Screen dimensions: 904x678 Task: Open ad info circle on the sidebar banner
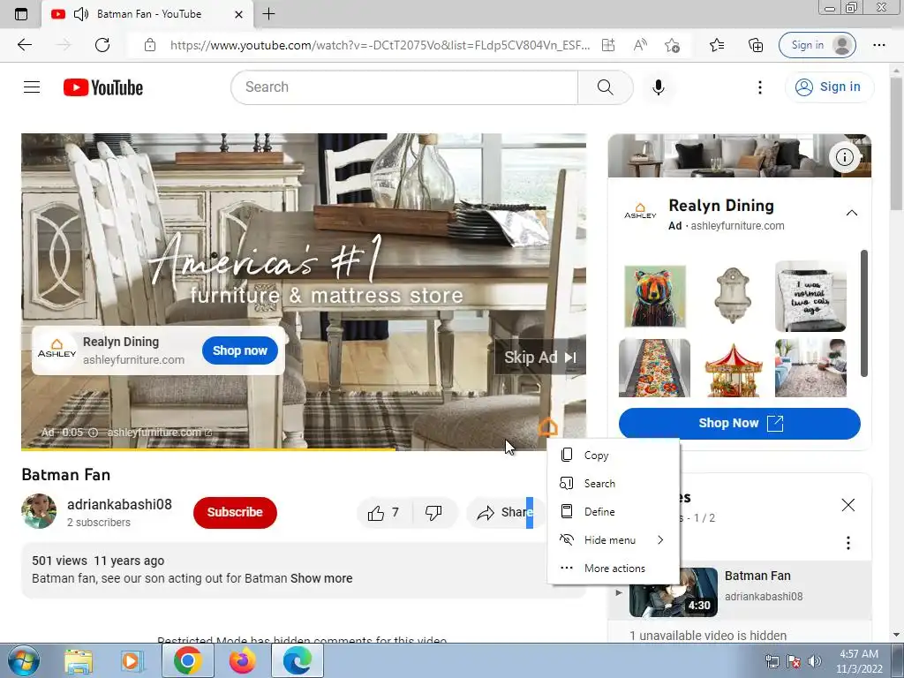pyautogui.click(x=845, y=157)
